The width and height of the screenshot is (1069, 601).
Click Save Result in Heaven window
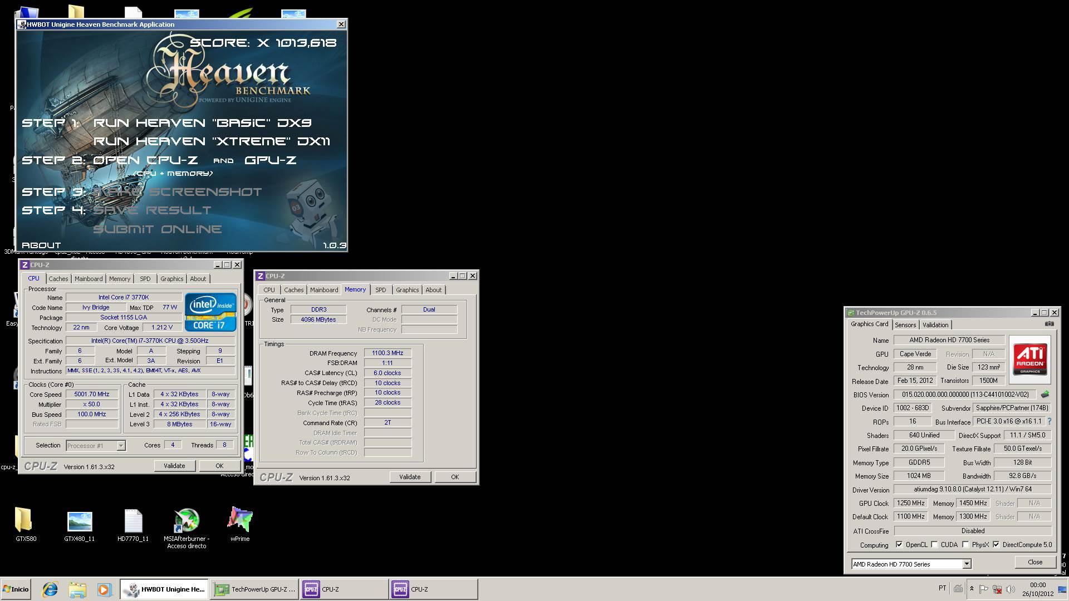(x=152, y=210)
